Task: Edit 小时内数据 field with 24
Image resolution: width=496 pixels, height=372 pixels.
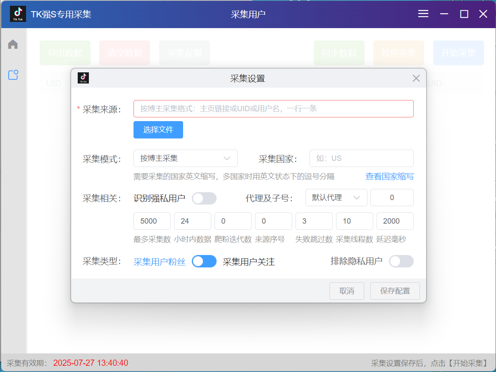Action: [193, 221]
